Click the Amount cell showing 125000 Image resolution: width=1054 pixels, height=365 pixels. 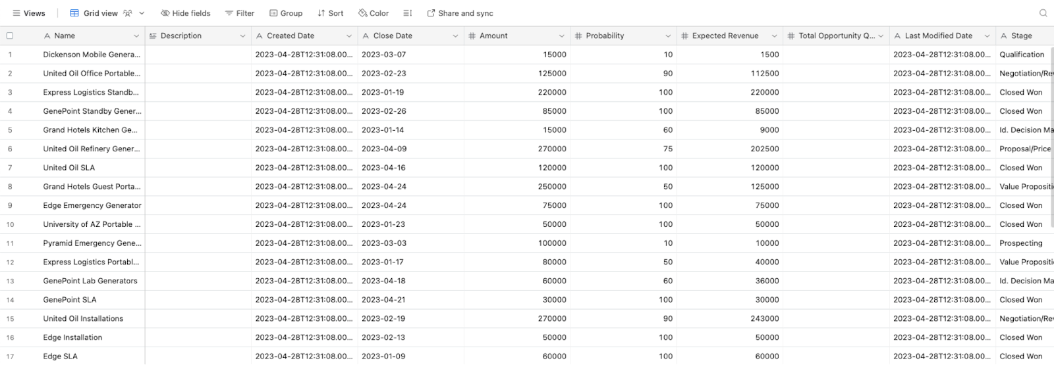pos(517,74)
